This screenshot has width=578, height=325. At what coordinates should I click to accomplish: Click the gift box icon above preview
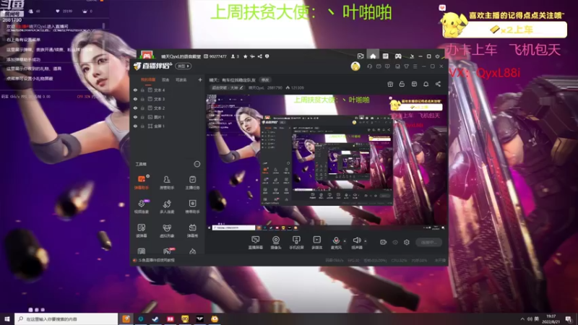tap(390, 84)
